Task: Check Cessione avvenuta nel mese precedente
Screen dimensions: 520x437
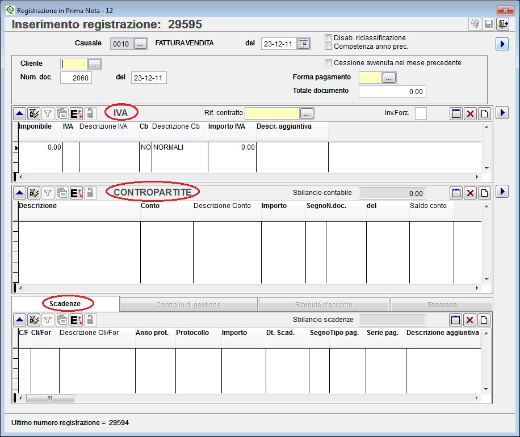Action: point(328,62)
